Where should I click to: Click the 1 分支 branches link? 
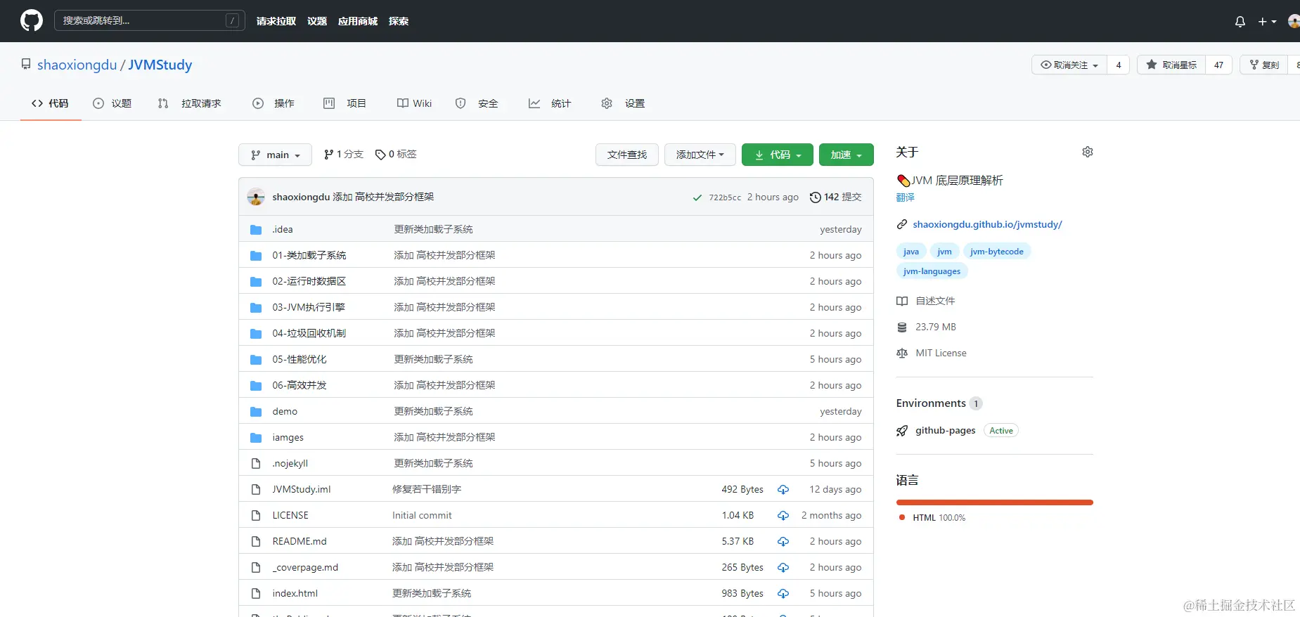tap(343, 154)
